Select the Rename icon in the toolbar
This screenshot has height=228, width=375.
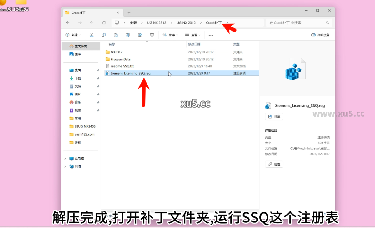(128, 35)
